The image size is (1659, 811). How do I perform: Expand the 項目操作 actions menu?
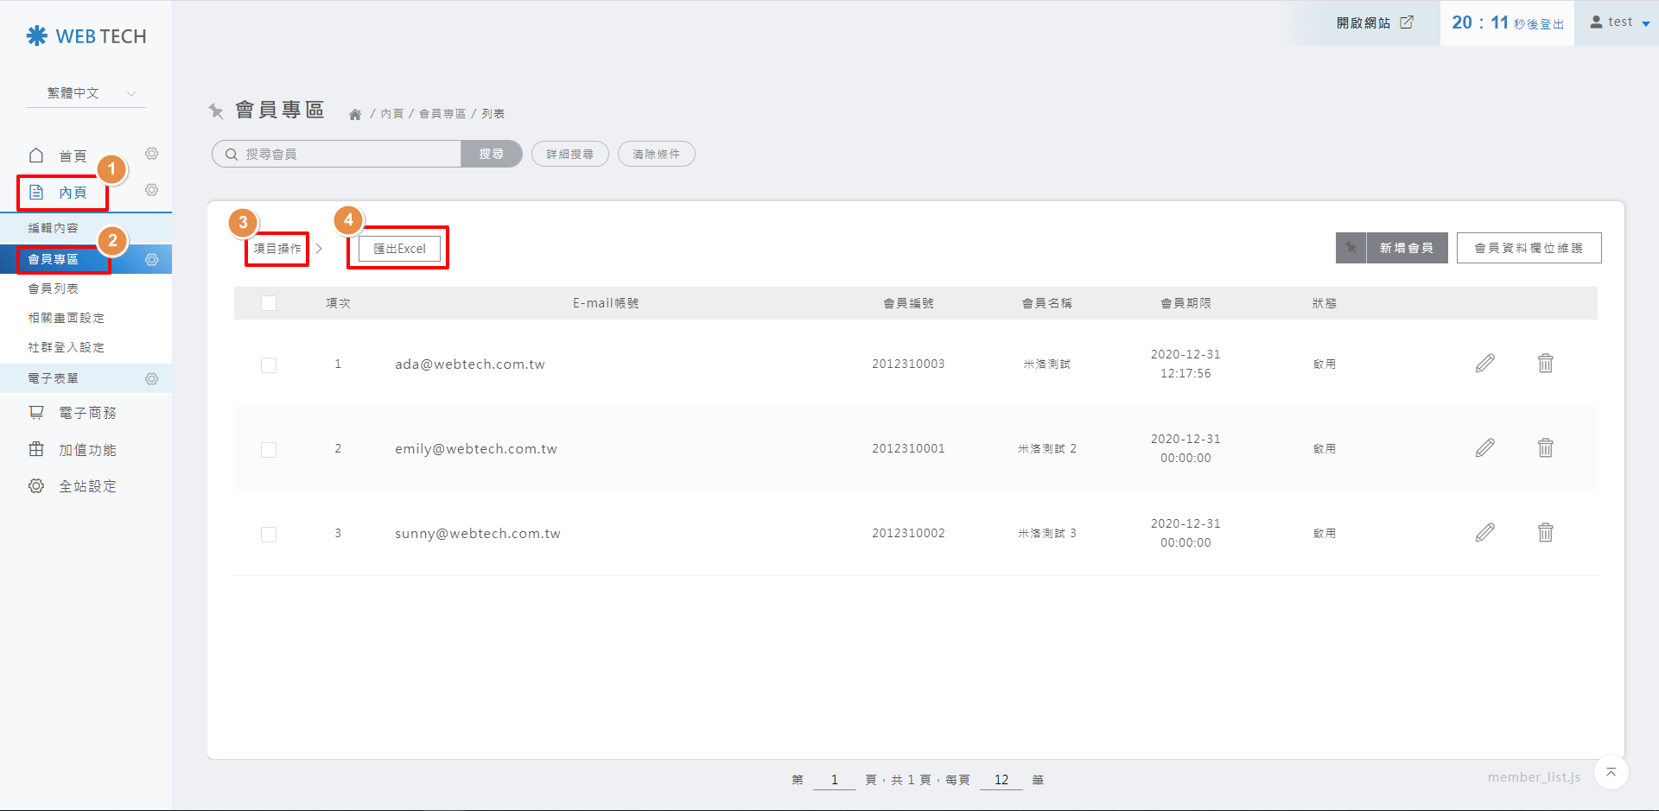coord(278,249)
